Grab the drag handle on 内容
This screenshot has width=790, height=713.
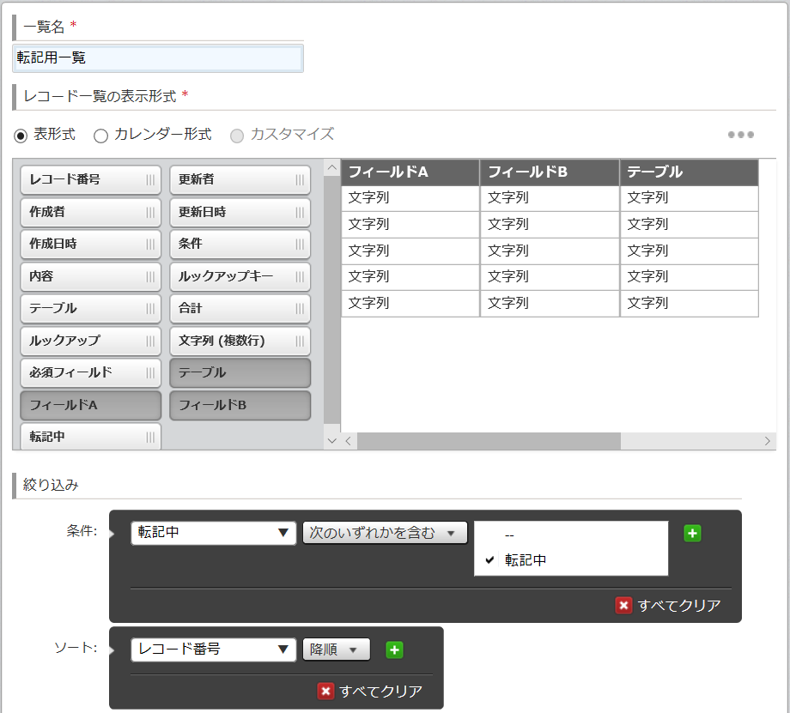pyautogui.click(x=150, y=276)
